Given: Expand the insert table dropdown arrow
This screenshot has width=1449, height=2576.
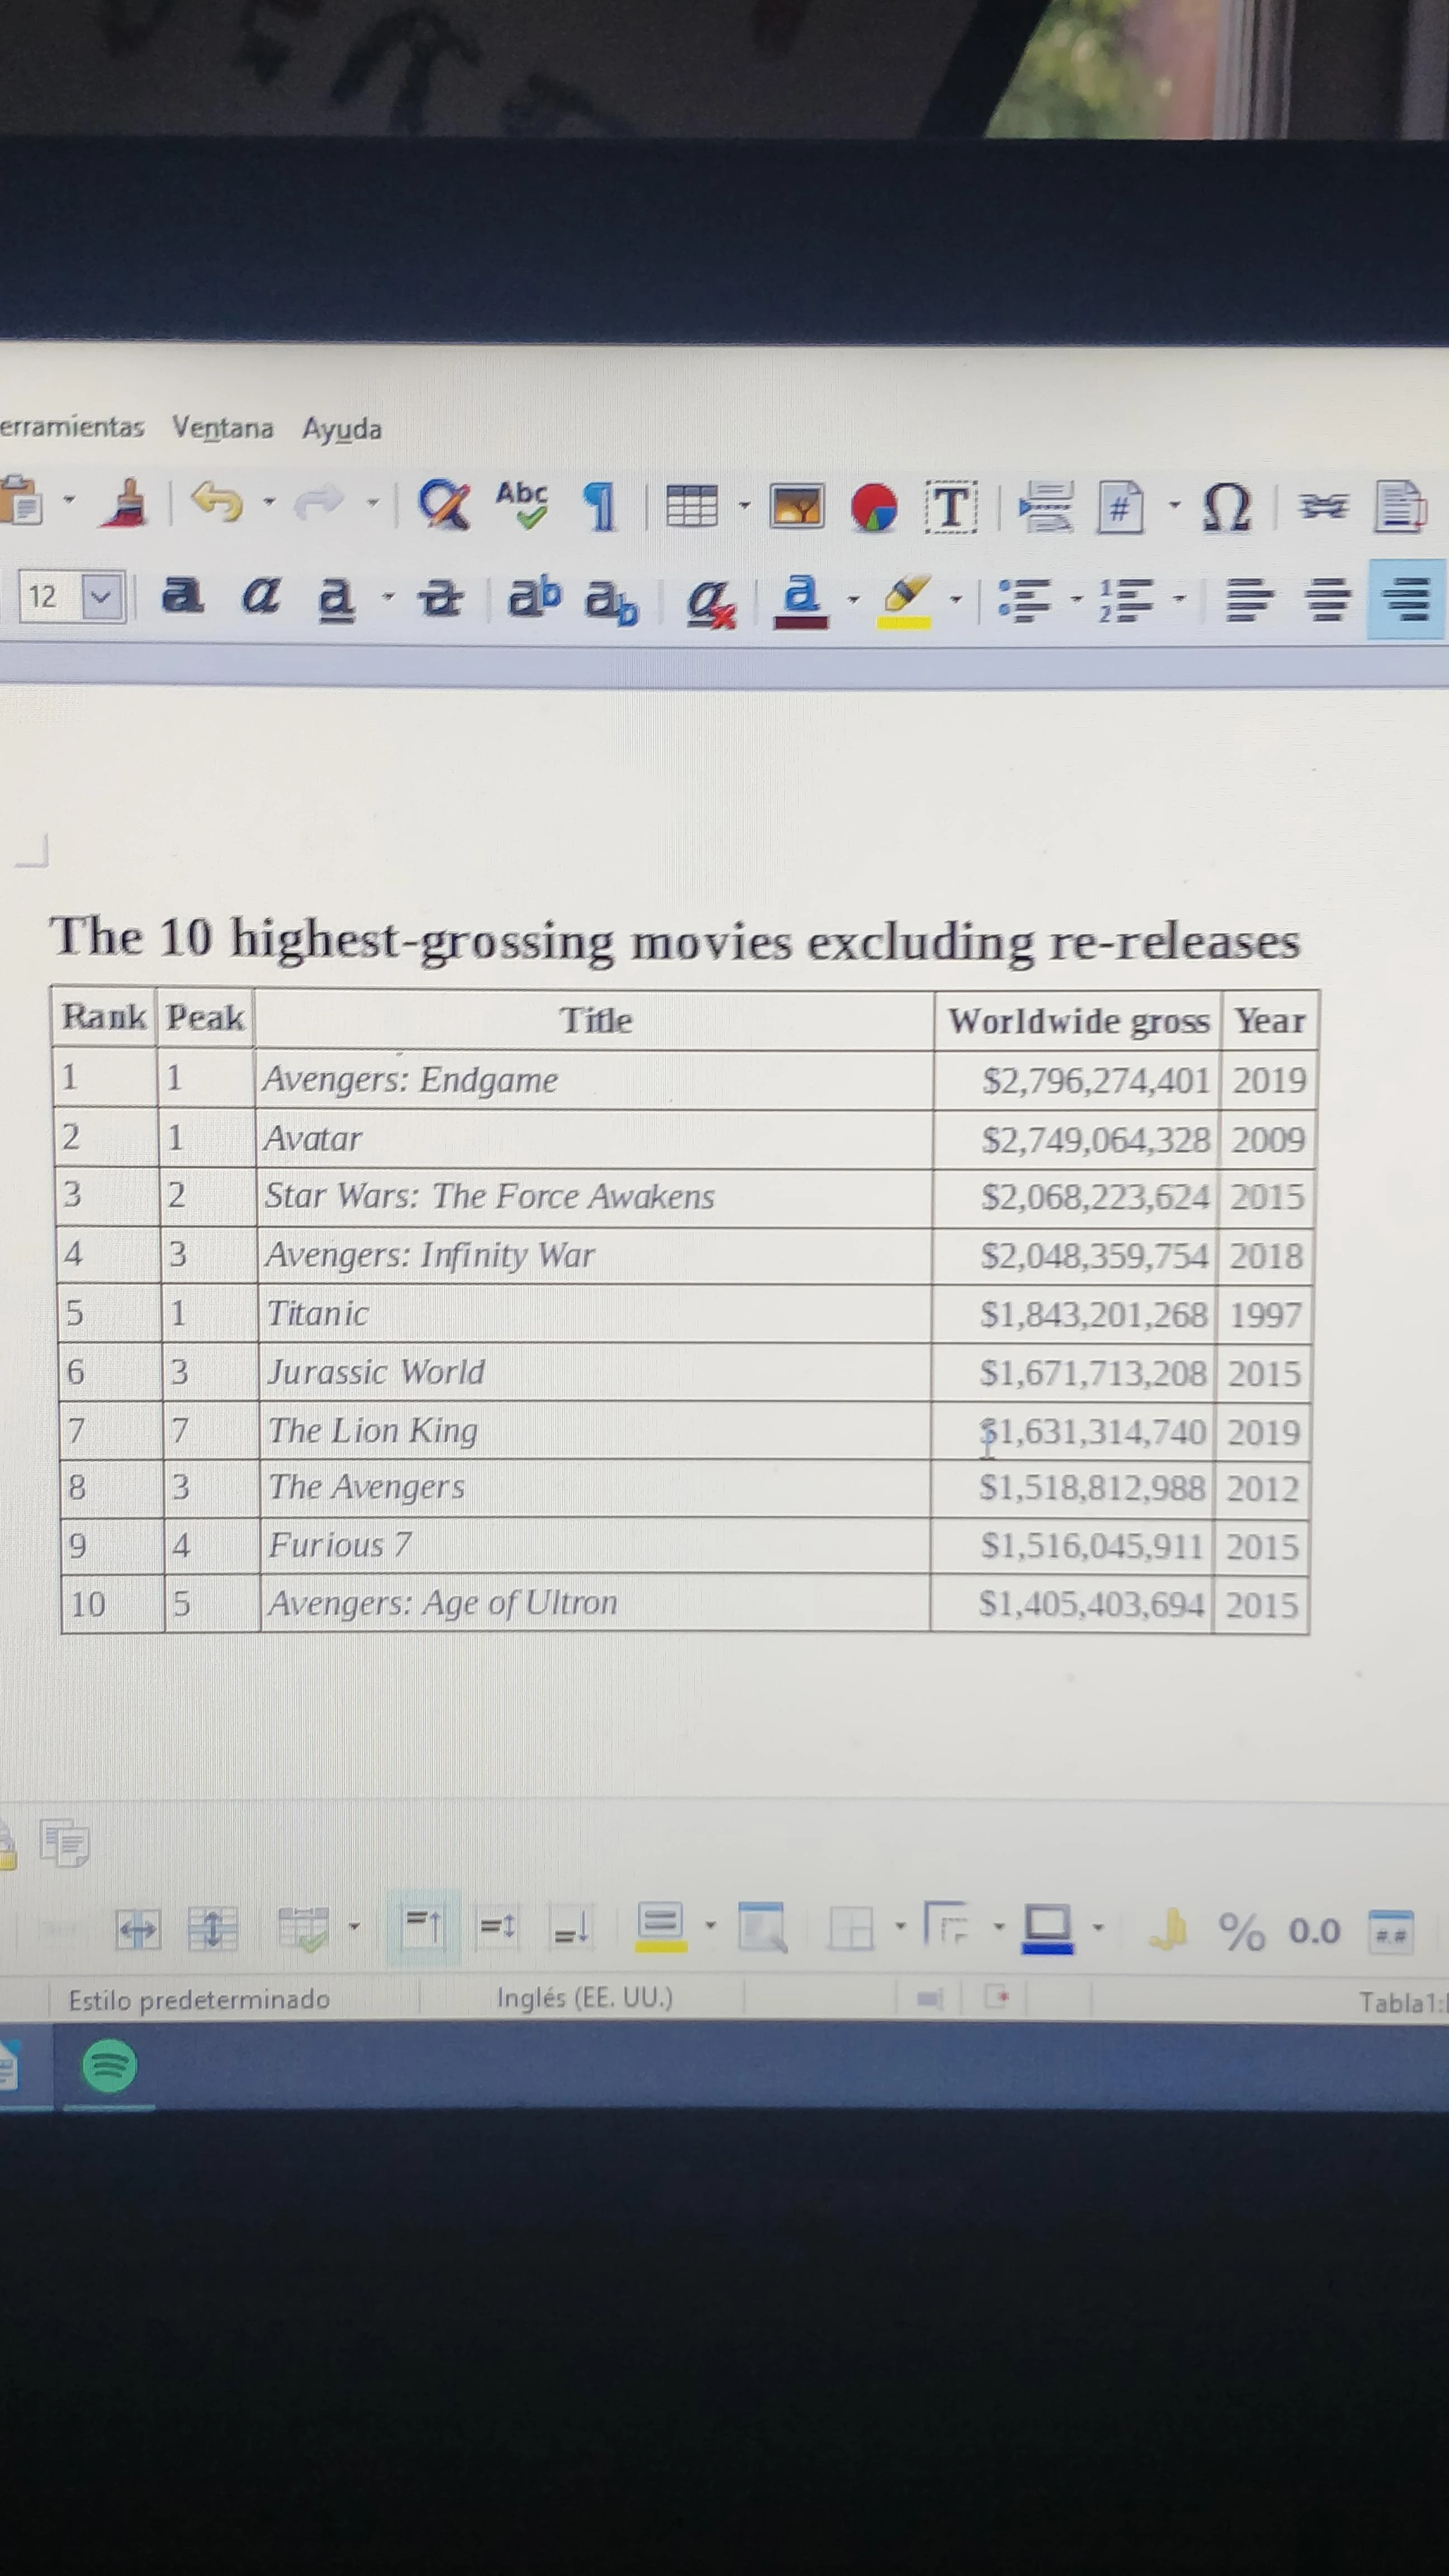Looking at the screenshot, I should pyautogui.click(x=744, y=505).
